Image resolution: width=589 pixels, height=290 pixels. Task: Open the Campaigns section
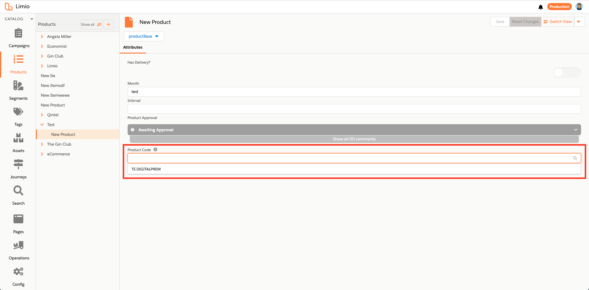click(18, 37)
